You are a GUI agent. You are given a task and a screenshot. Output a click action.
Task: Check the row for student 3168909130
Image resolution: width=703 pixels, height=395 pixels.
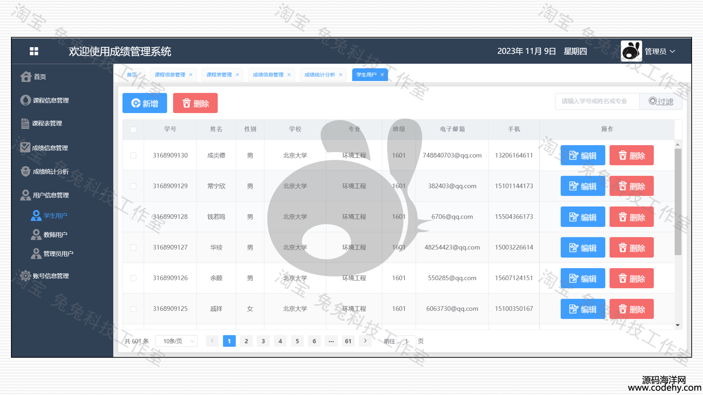[x=133, y=155]
